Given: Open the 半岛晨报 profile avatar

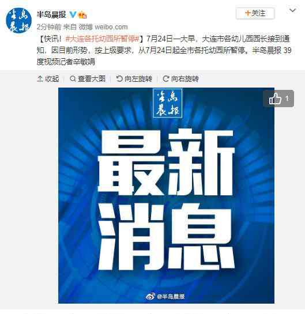Looking at the screenshot, I should (18, 20).
